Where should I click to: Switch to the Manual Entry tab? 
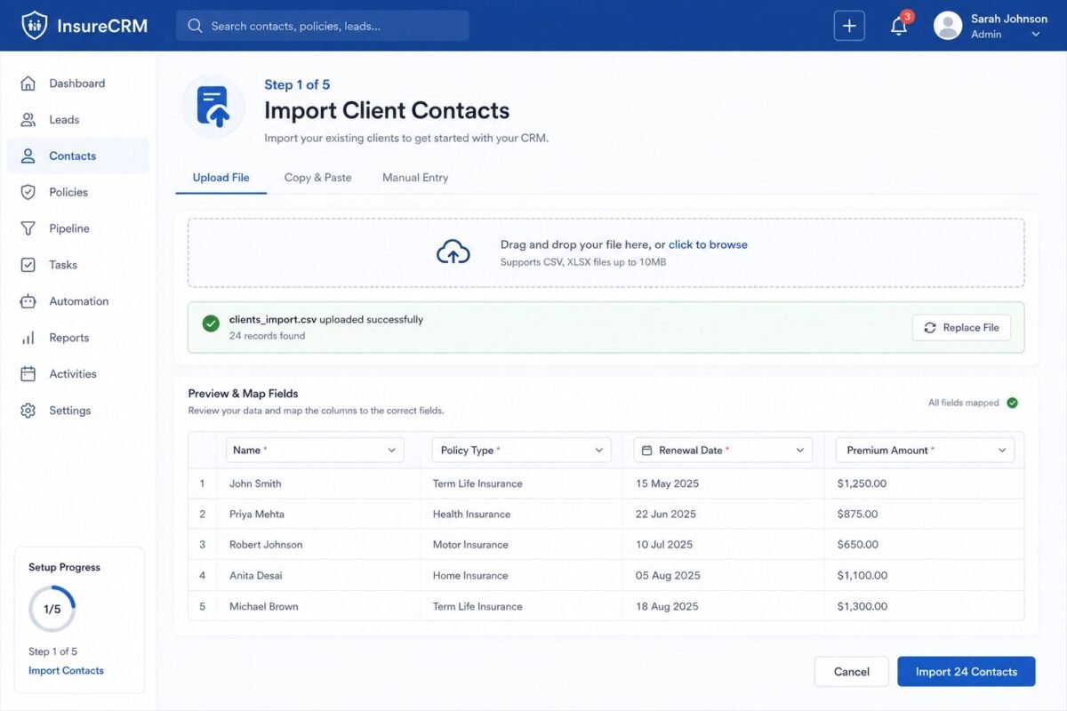(x=415, y=178)
